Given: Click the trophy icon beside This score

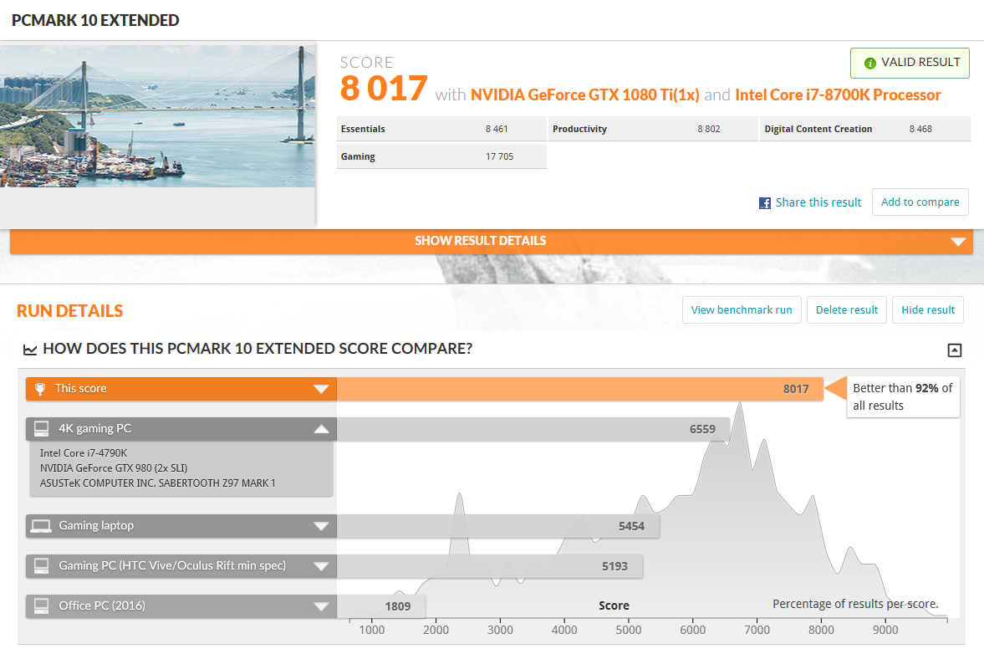Looking at the screenshot, I should point(40,389).
